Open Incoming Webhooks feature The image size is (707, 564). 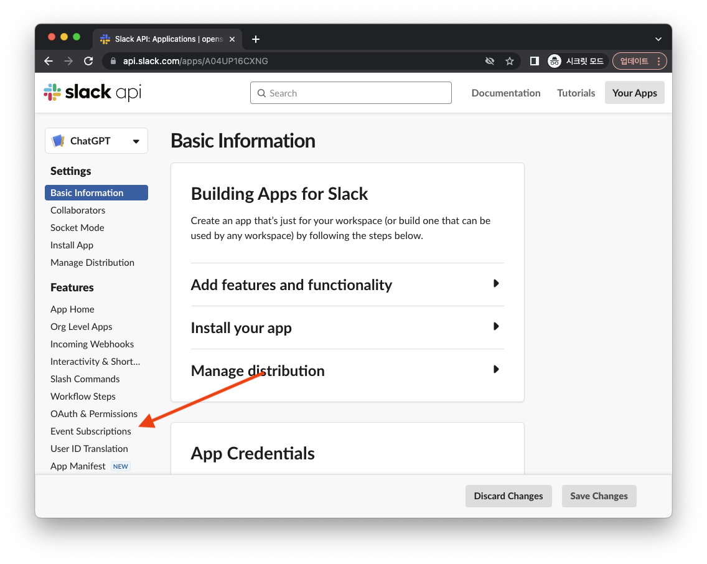pyautogui.click(x=92, y=344)
